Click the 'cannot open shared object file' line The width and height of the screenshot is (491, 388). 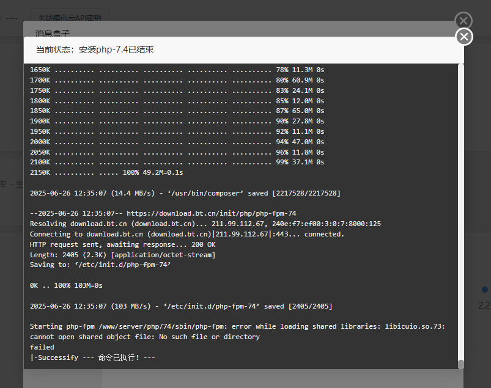145,337
